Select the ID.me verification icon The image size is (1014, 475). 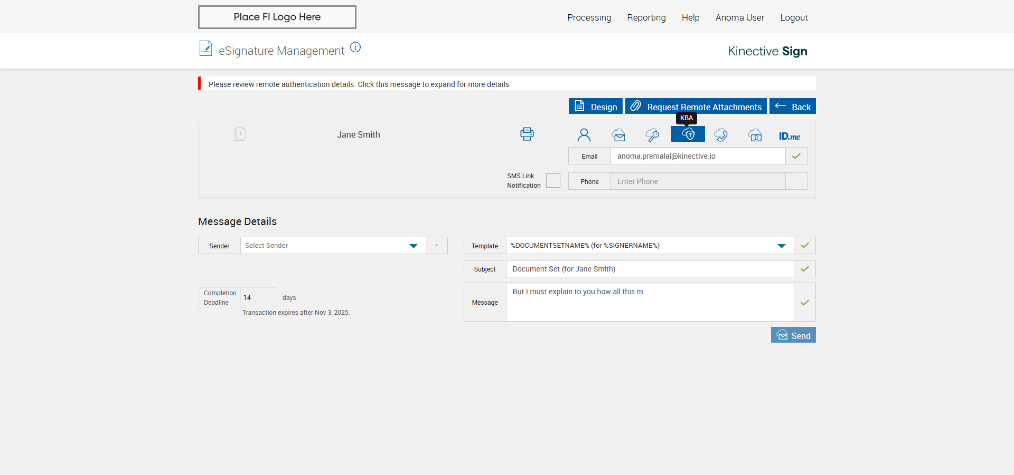pos(789,136)
